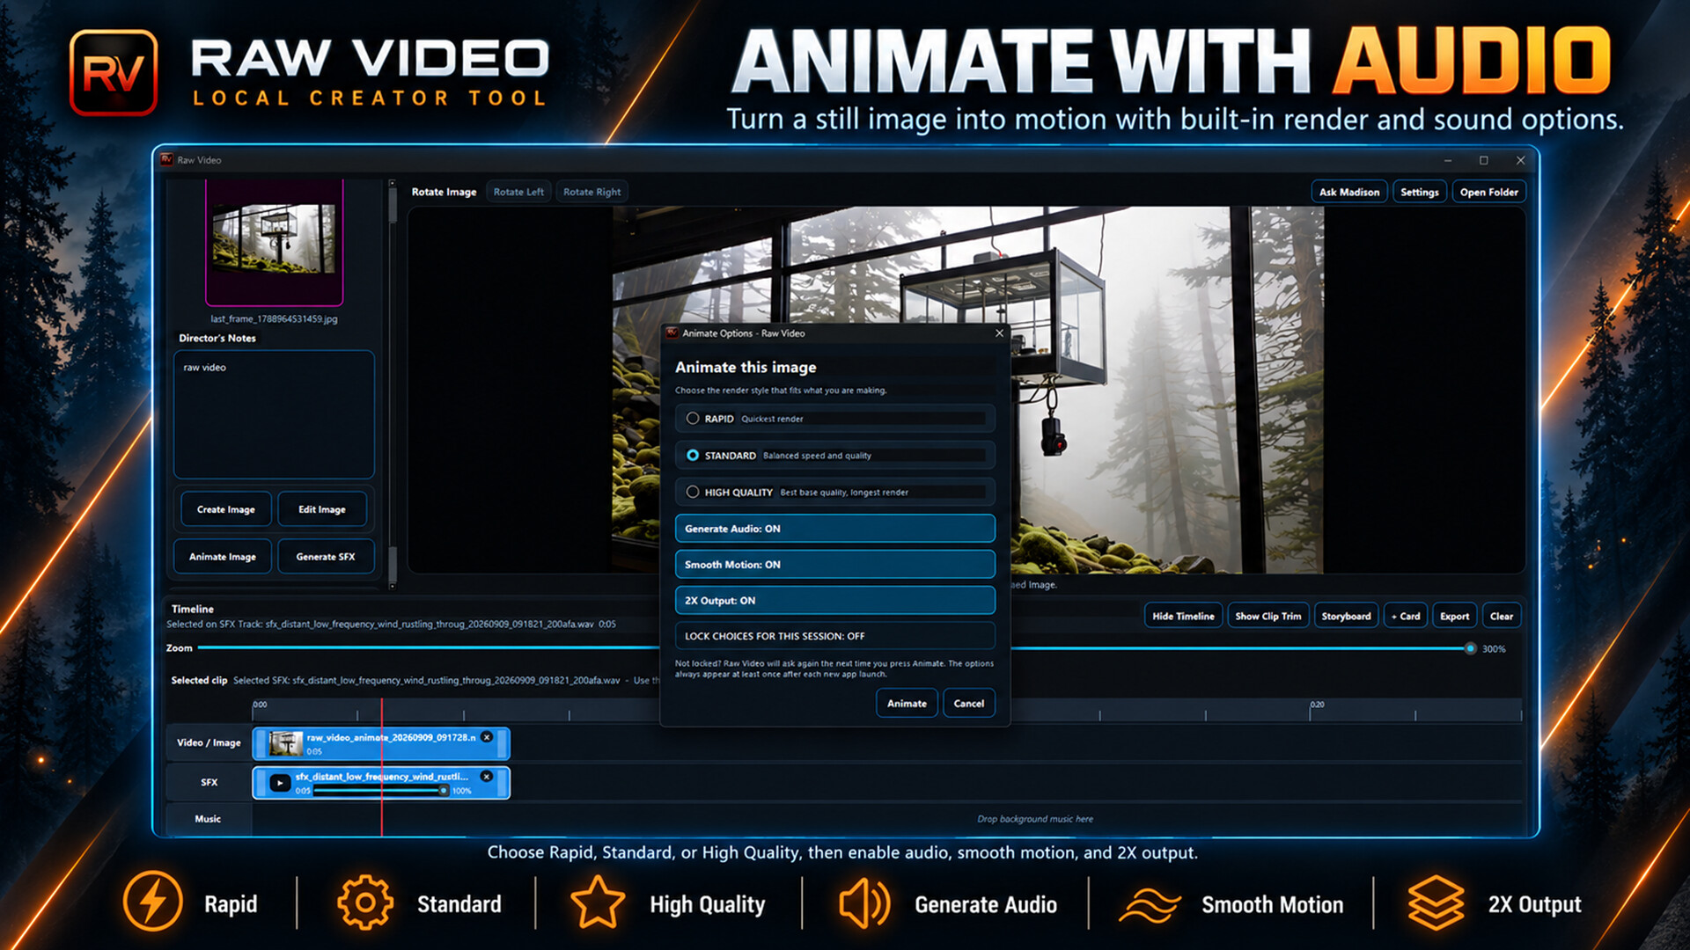The height and width of the screenshot is (950, 1690).
Task: Click Edit Image button
Action: coord(322,509)
